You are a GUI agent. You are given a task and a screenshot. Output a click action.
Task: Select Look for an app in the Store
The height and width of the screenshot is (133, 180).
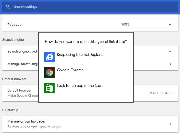[x=80, y=86]
